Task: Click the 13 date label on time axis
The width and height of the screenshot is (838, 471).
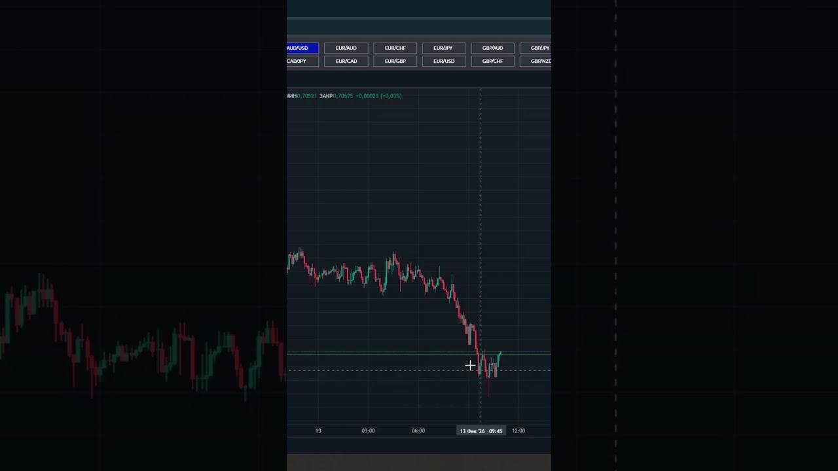Action: [318, 431]
